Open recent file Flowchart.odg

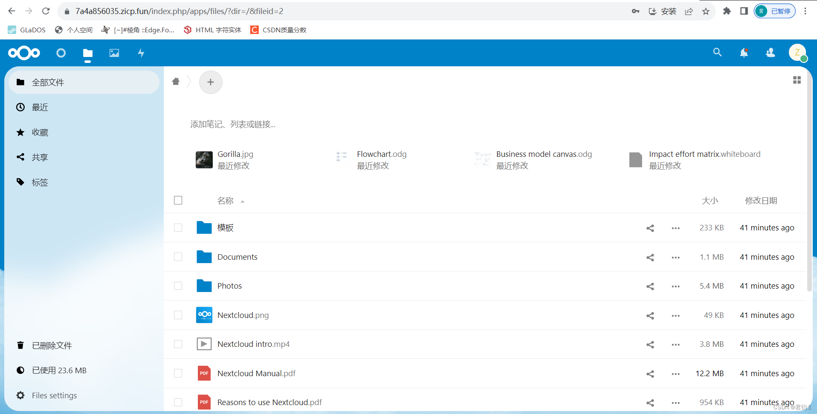[371, 160]
